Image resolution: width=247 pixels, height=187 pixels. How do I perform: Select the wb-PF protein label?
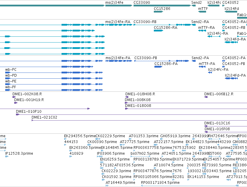point(10,87)
